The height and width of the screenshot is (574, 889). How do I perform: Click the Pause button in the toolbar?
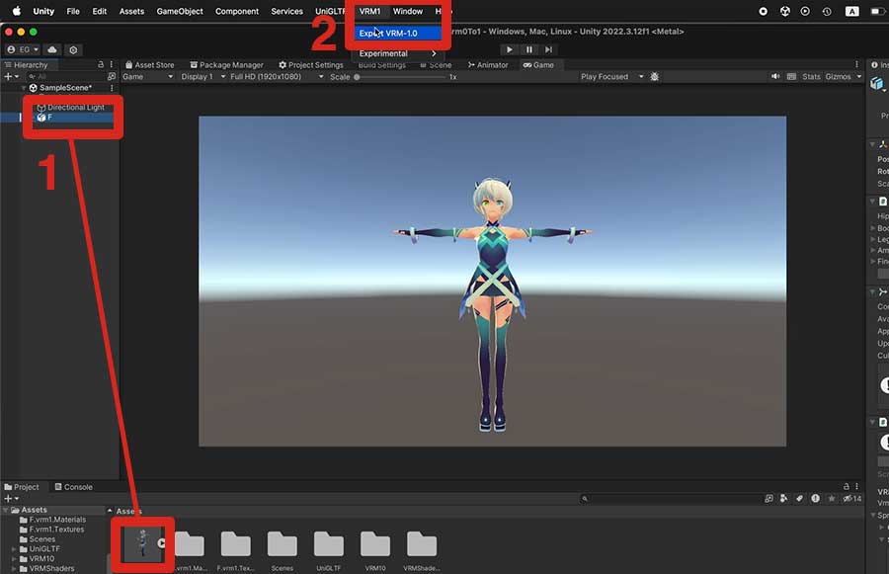click(x=529, y=50)
